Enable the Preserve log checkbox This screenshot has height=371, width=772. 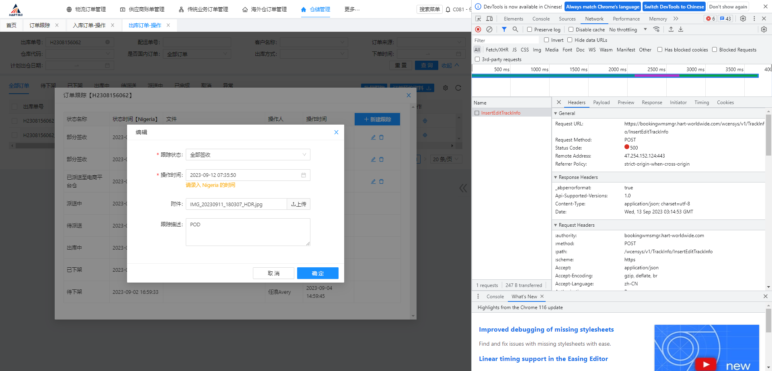pyautogui.click(x=530, y=29)
